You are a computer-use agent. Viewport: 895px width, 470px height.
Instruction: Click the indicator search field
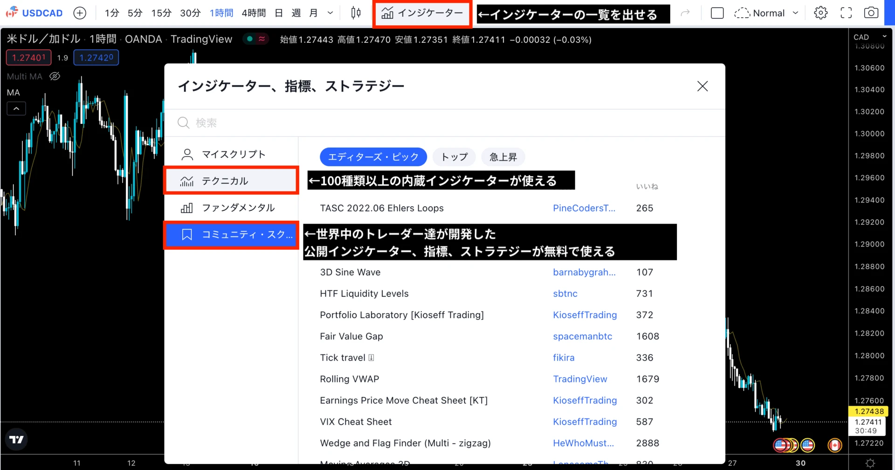tap(443, 123)
